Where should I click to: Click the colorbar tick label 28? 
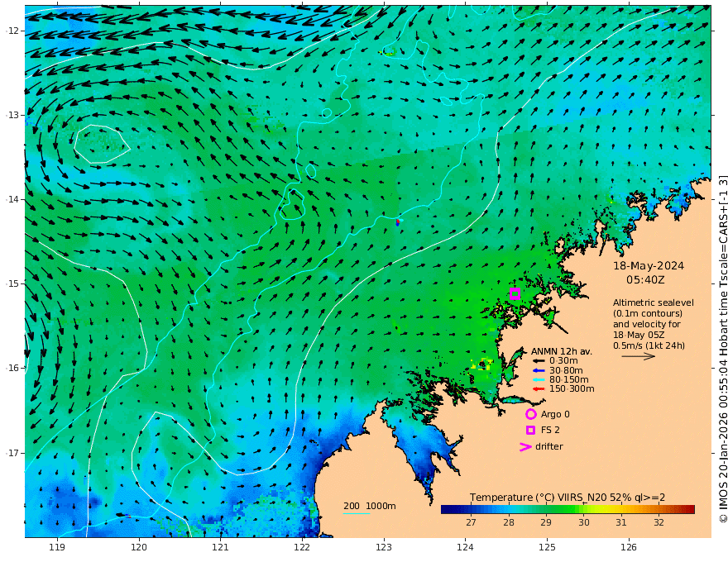pos(509,522)
